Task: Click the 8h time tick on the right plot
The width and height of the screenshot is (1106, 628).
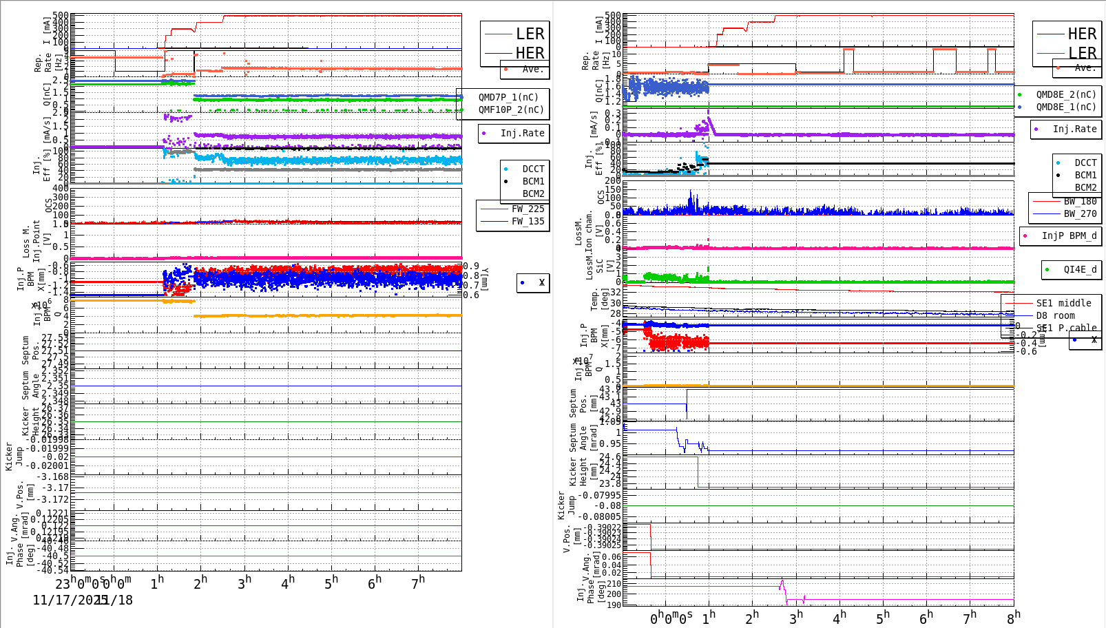Action: 1014,618
